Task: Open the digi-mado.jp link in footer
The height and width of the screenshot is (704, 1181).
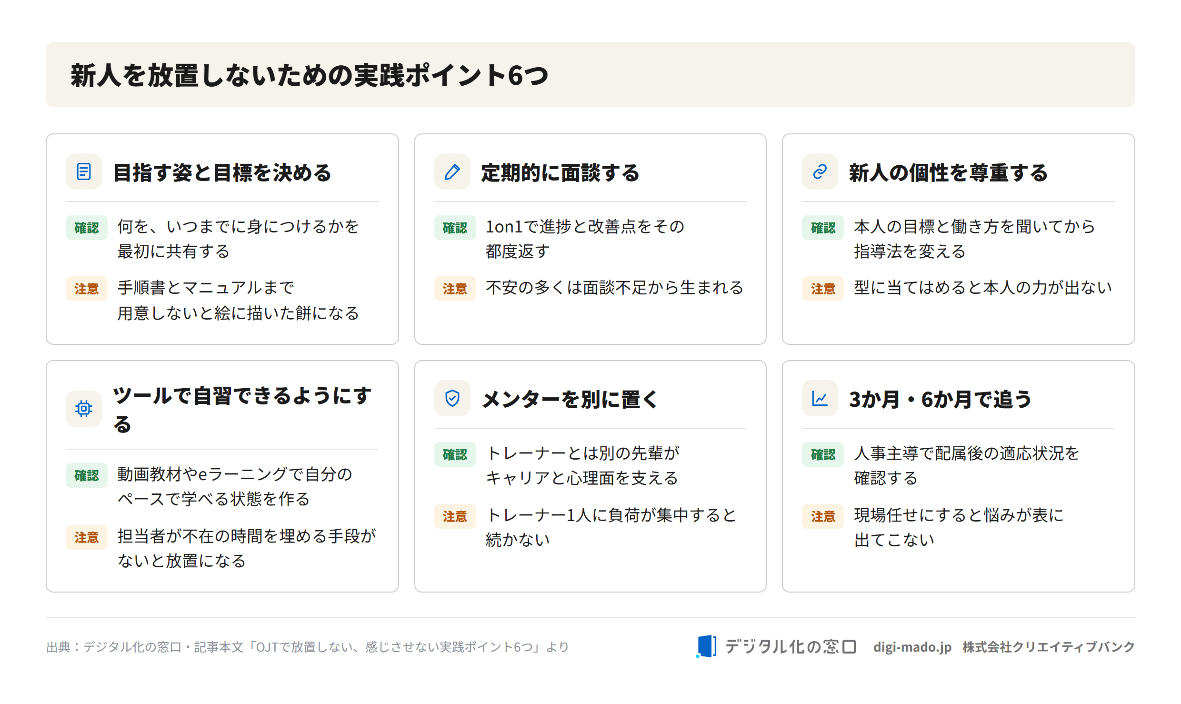Action: click(x=912, y=647)
